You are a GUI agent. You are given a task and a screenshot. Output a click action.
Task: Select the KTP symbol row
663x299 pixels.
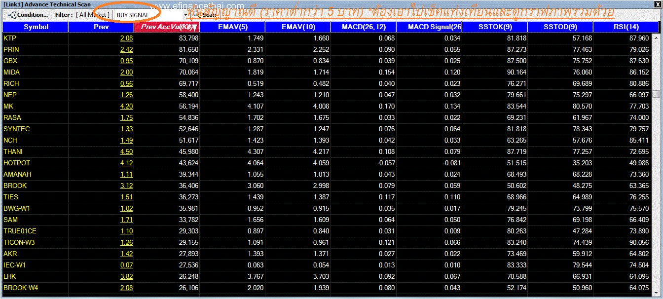327,38
